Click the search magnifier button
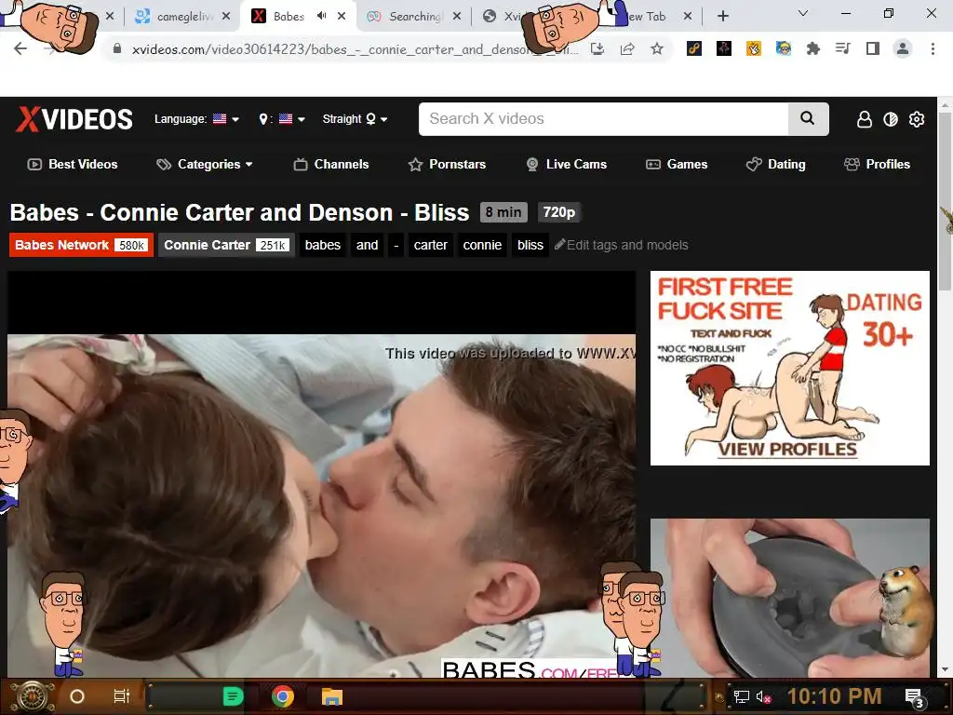Image resolution: width=953 pixels, height=715 pixels. pyautogui.click(x=808, y=118)
